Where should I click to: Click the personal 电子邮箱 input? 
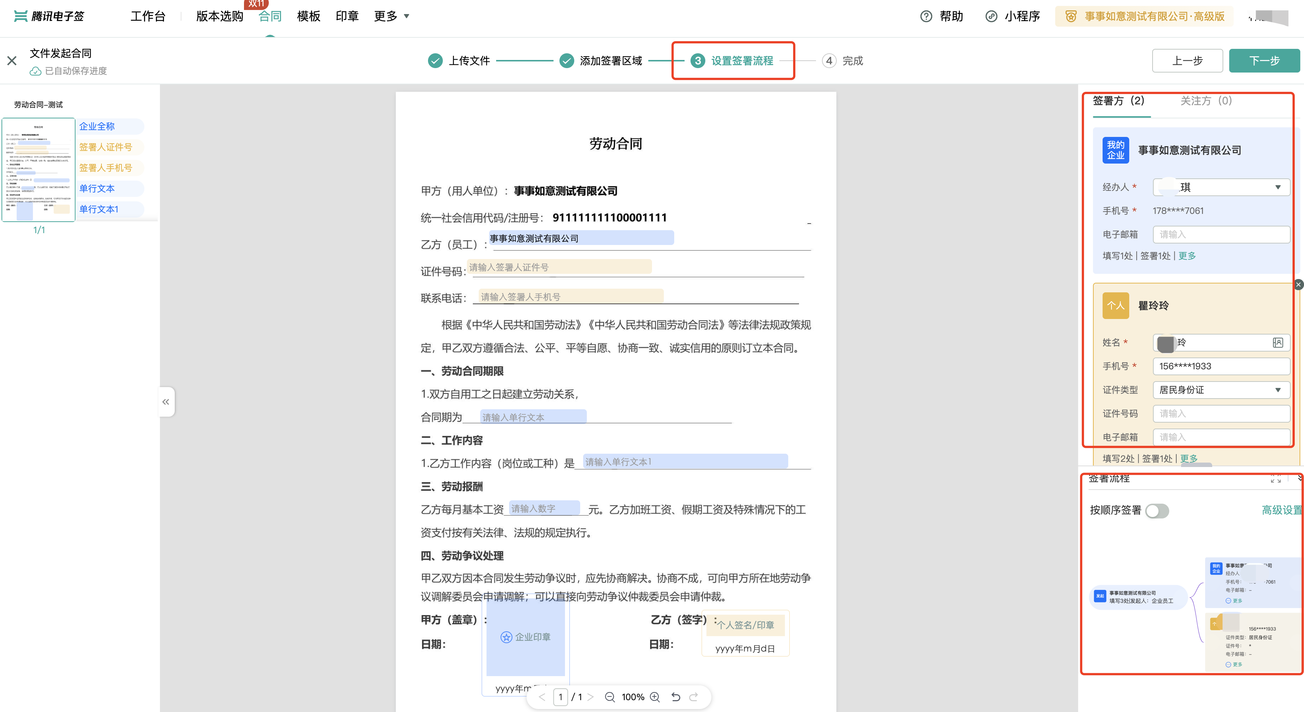click(1221, 437)
